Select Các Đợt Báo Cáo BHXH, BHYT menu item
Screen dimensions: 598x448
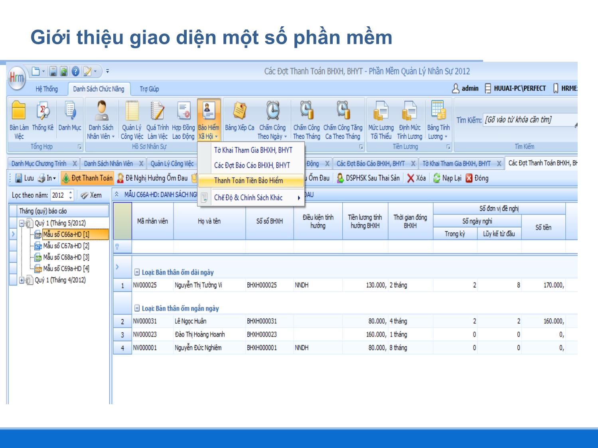(252, 165)
